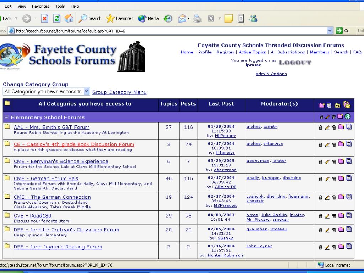The image size is (364, 273).
Task: Open the View menu
Action: [x=22, y=6]
